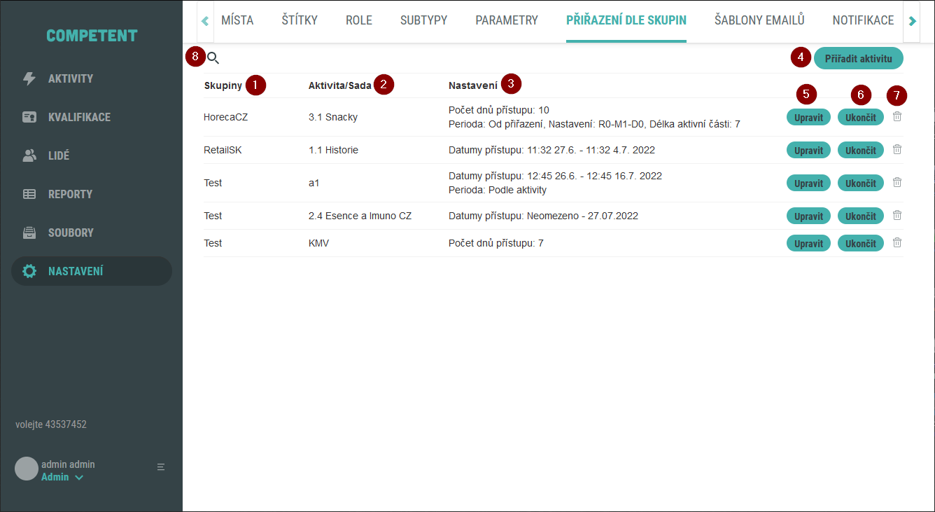
Task: Delete the HorecaCZ assignment via trash icon
Action: pyautogui.click(x=897, y=116)
